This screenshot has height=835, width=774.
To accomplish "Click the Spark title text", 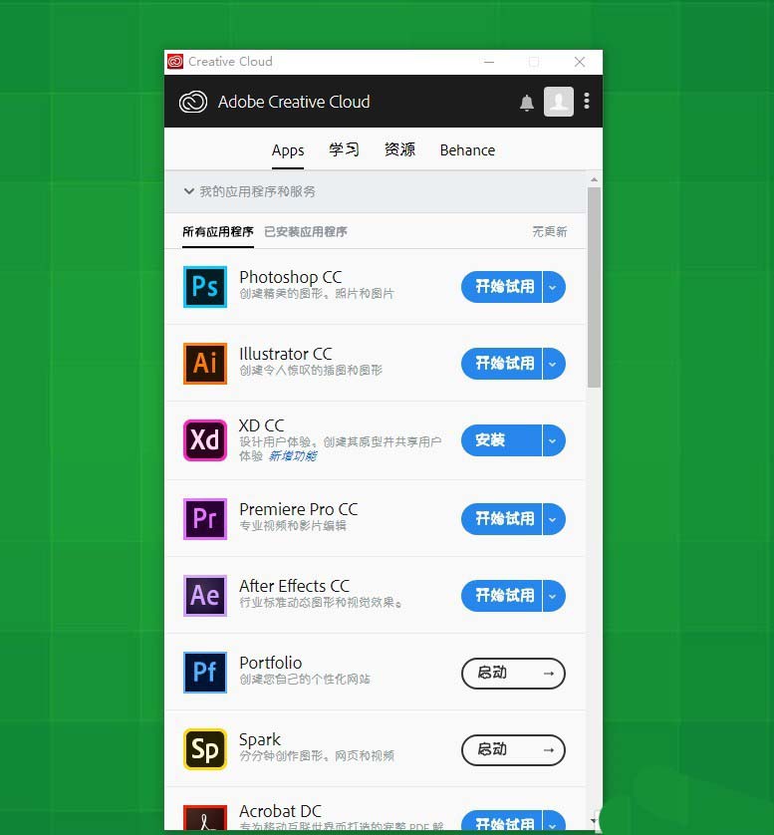I will click(x=260, y=739).
